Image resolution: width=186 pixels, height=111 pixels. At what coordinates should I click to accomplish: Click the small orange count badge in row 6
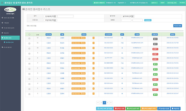pyautogui.click(x=94, y=68)
